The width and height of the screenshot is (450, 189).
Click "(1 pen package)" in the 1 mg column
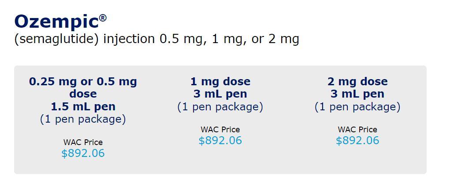click(x=220, y=107)
